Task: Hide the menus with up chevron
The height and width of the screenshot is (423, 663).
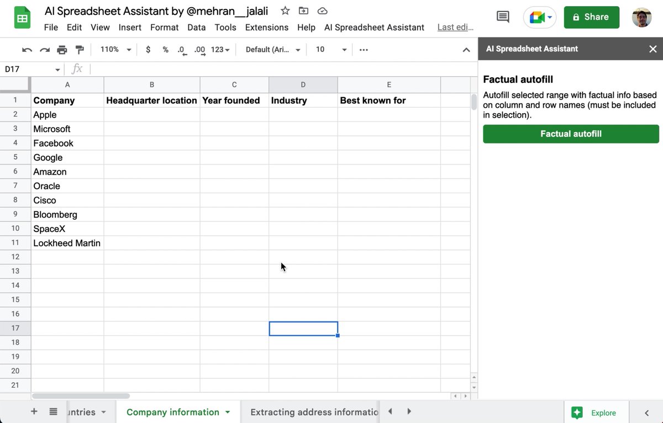Action: point(466,50)
